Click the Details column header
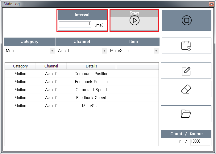 pos(91,66)
